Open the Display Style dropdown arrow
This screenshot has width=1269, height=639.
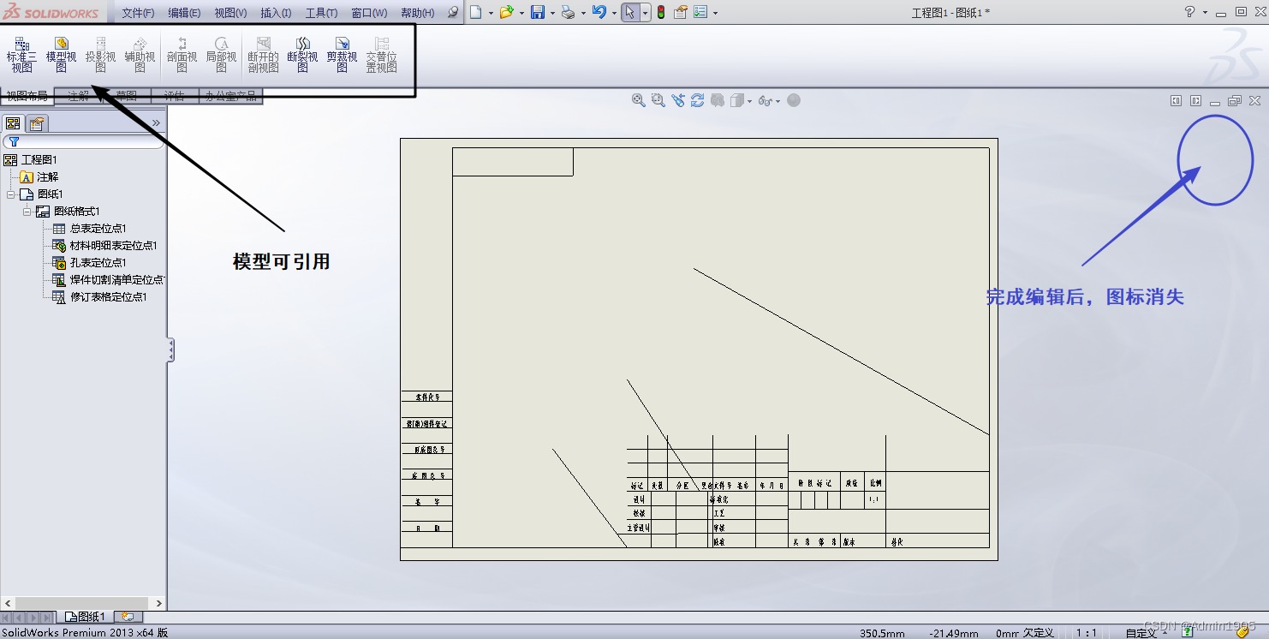click(750, 101)
